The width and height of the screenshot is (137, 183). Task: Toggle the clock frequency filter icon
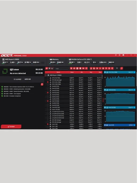click(x=109, y=68)
